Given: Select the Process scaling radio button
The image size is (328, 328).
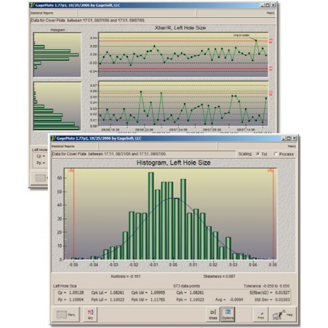Looking at the screenshot, I should [x=275, y=154].
